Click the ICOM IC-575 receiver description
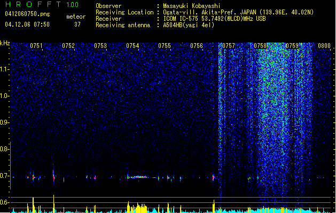Image resolution: width=336 pixels, height=213 pixels. pos(214,19)
